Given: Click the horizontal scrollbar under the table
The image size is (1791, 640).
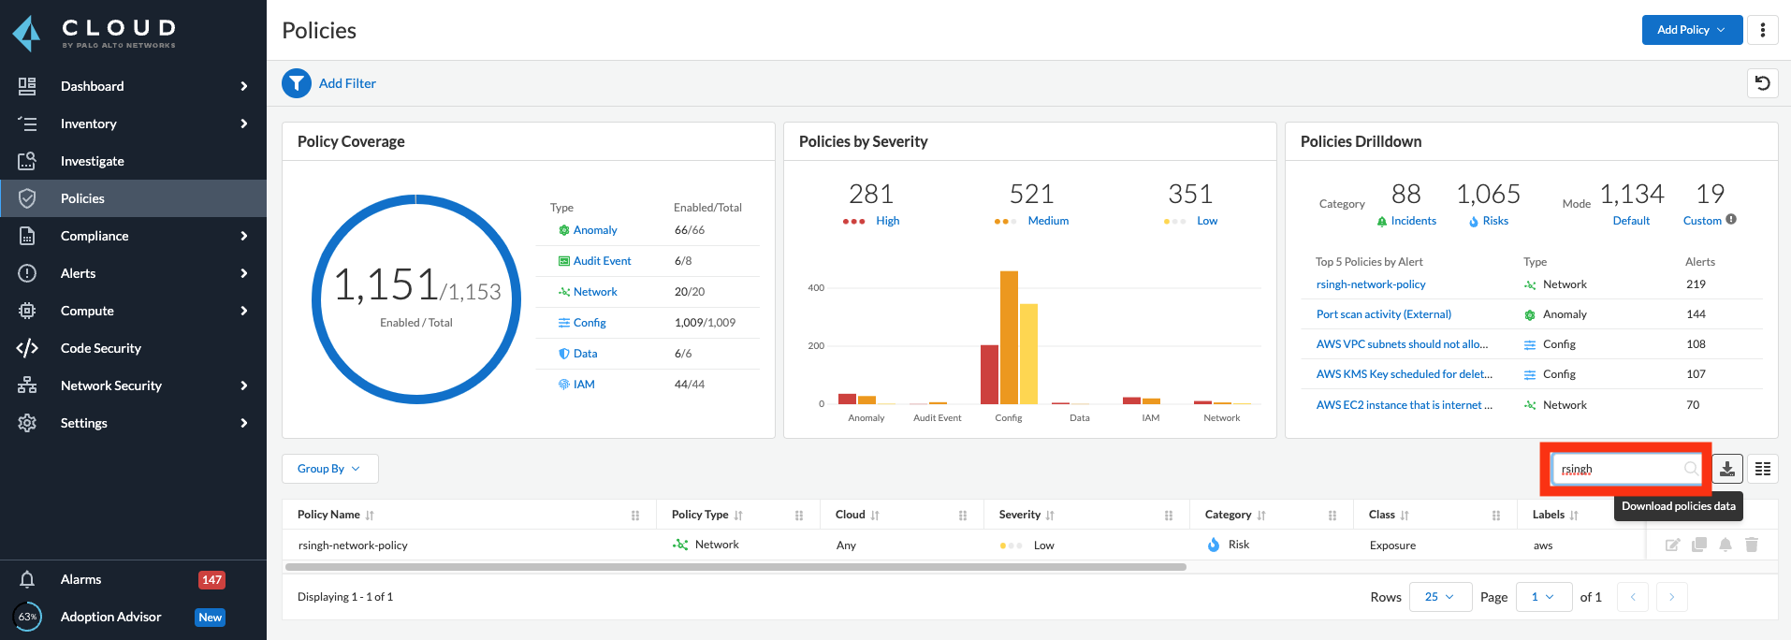Looking at the screenshot, I should coord(735,567).
